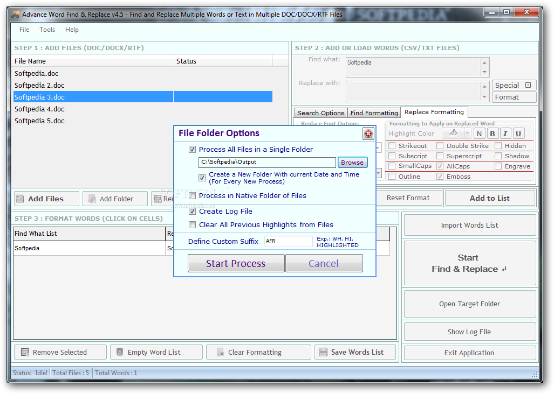Switch to Search Options tab
Image resolution: width=554 pixels, height=394 pixels.
[x=320, y=113]
